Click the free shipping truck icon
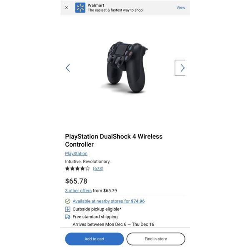 [67, 217]
